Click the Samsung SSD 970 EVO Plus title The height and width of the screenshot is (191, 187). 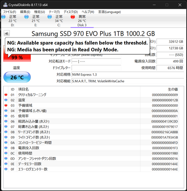[93, 33]
